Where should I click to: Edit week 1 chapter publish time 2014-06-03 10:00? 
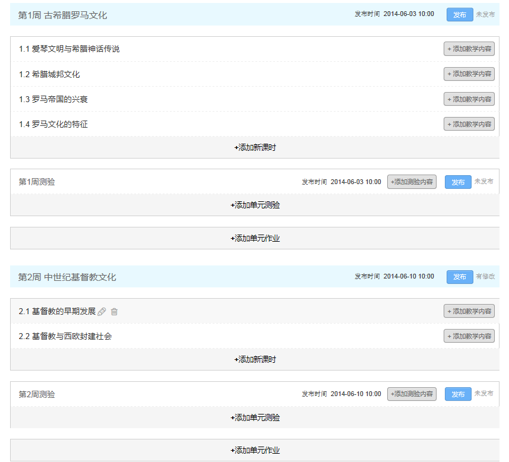point(409,14)
